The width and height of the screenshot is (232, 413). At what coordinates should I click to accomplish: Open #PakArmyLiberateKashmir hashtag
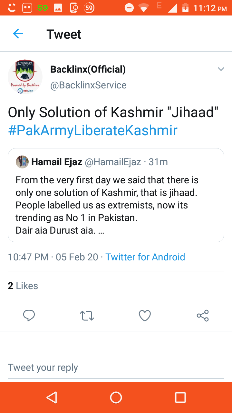[93, 131]
